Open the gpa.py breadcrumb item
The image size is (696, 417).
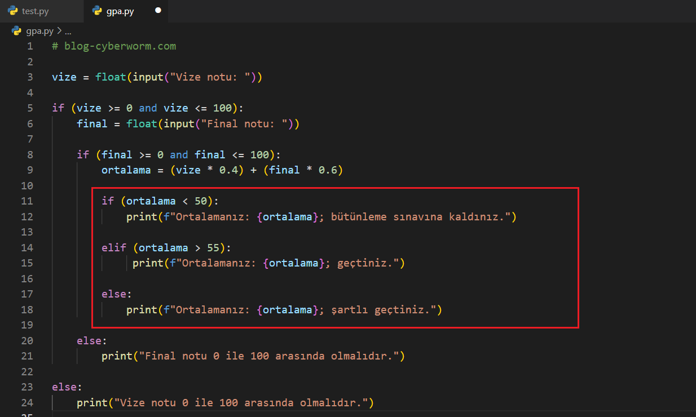[40, 31]
